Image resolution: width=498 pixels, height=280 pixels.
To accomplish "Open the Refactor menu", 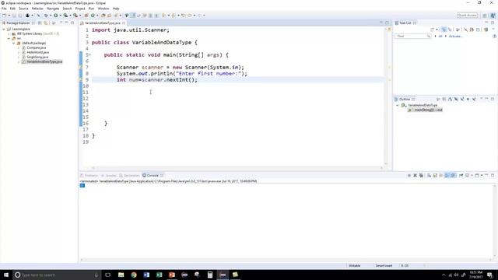I will point(37,9).
